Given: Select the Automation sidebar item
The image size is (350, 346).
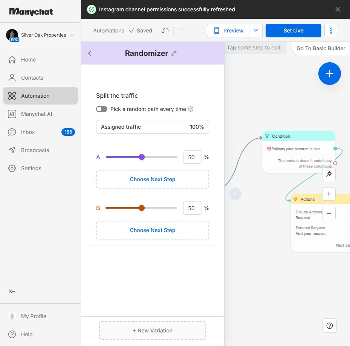Looking at the screenshot, I should [40, 96].
